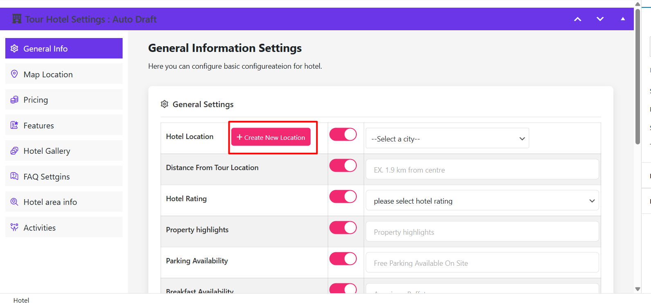Collapse the Tour Hotel Settings panel
The width and height of the screenshot is (651, 303).
pos(623,19)
